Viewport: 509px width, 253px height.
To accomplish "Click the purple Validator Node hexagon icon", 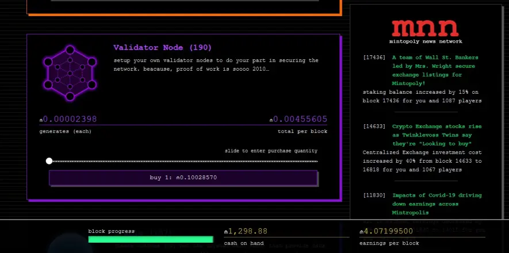I will [x=70, y=73].
